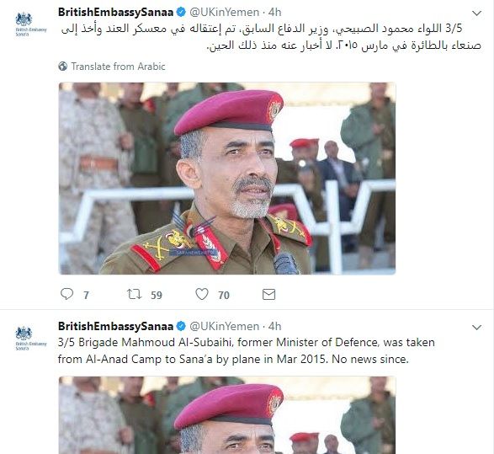Click the 4h timestamp of the second tweet
The height and width of the screenshot is (454, 494).
click(x=274, y=326)
